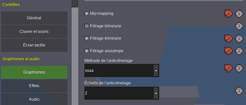This screenshot has width=246, height=105.
Task: Reset Mip-mapping setting to default
Action: (228, 14)
